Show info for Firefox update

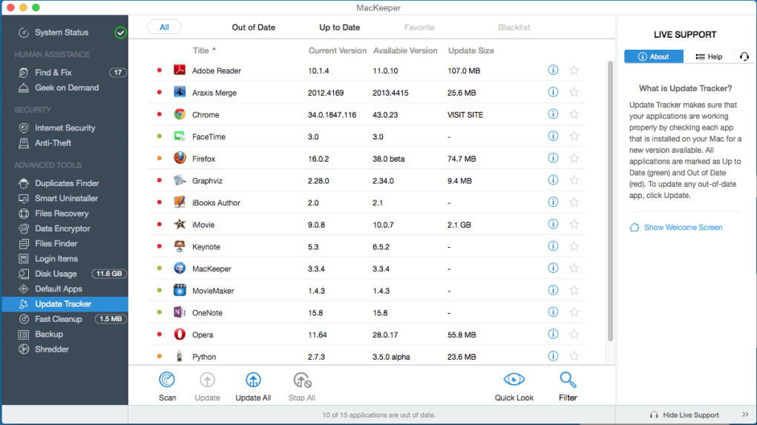tap(553, 158)
